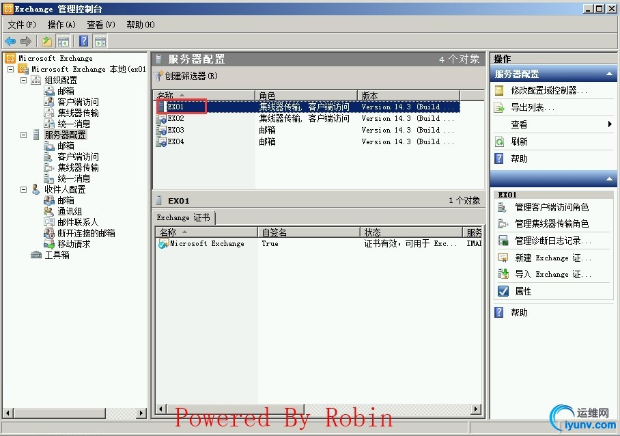Click 刷新 in actions pane

pos(519,141)
